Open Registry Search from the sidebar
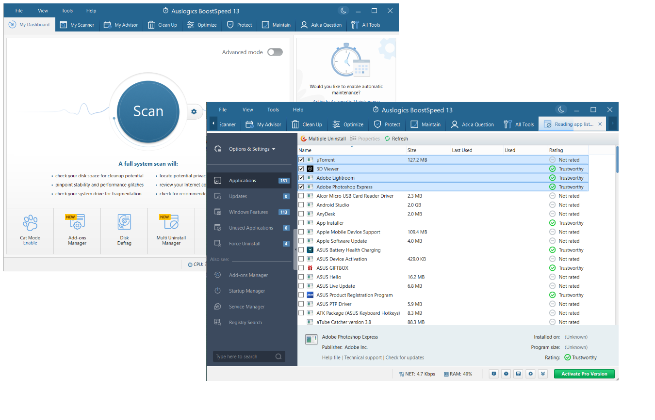The height and width of the screenshot is (420, 655). (x=245, y=323)
